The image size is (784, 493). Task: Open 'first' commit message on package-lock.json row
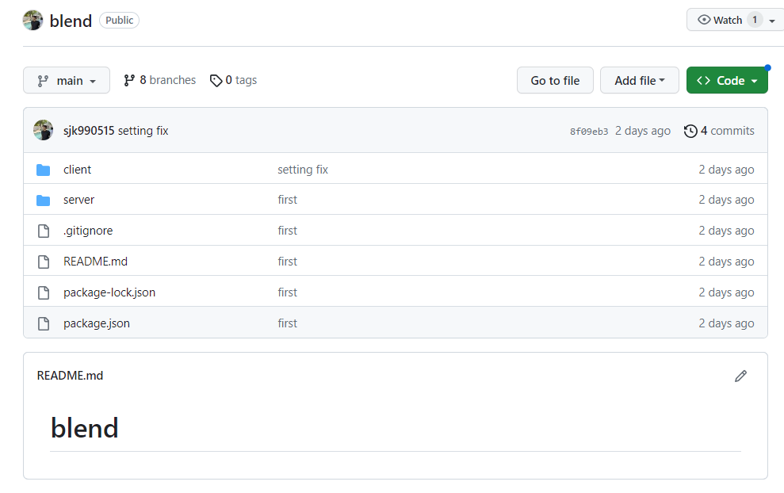coord(288,292)
